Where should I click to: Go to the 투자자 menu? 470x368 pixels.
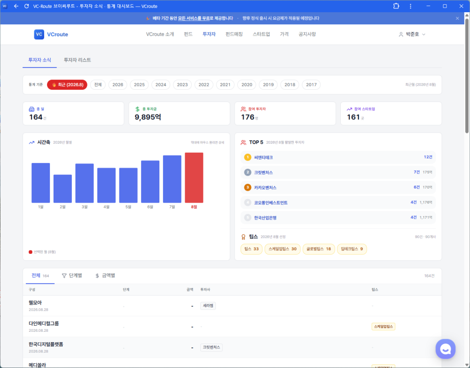[209, 34]
